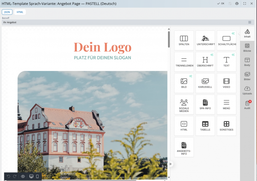This screenshot has height=181, width=257.
Task: Pick the HTML code element
Action: pos(184,126)
